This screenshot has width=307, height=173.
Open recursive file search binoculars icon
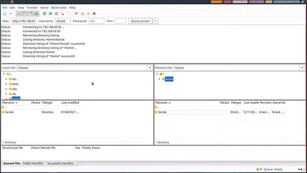tap(94, 14)
